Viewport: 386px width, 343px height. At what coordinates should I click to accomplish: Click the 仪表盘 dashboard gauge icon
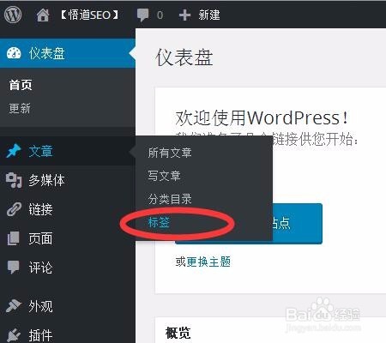point(14,53)
